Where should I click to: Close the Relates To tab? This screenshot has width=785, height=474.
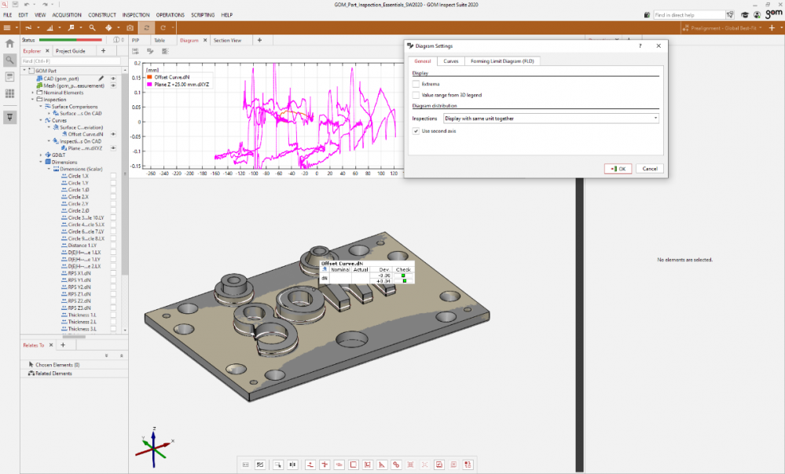[51, 345]
